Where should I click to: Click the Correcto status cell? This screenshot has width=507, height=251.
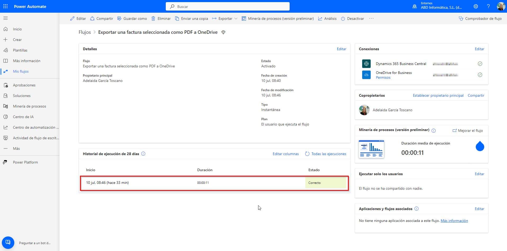(326, 183)
